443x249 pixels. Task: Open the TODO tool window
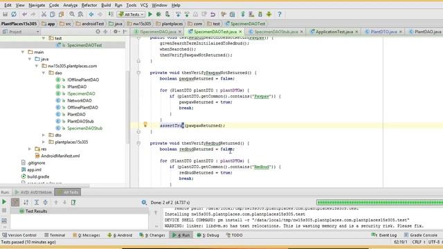234,235
